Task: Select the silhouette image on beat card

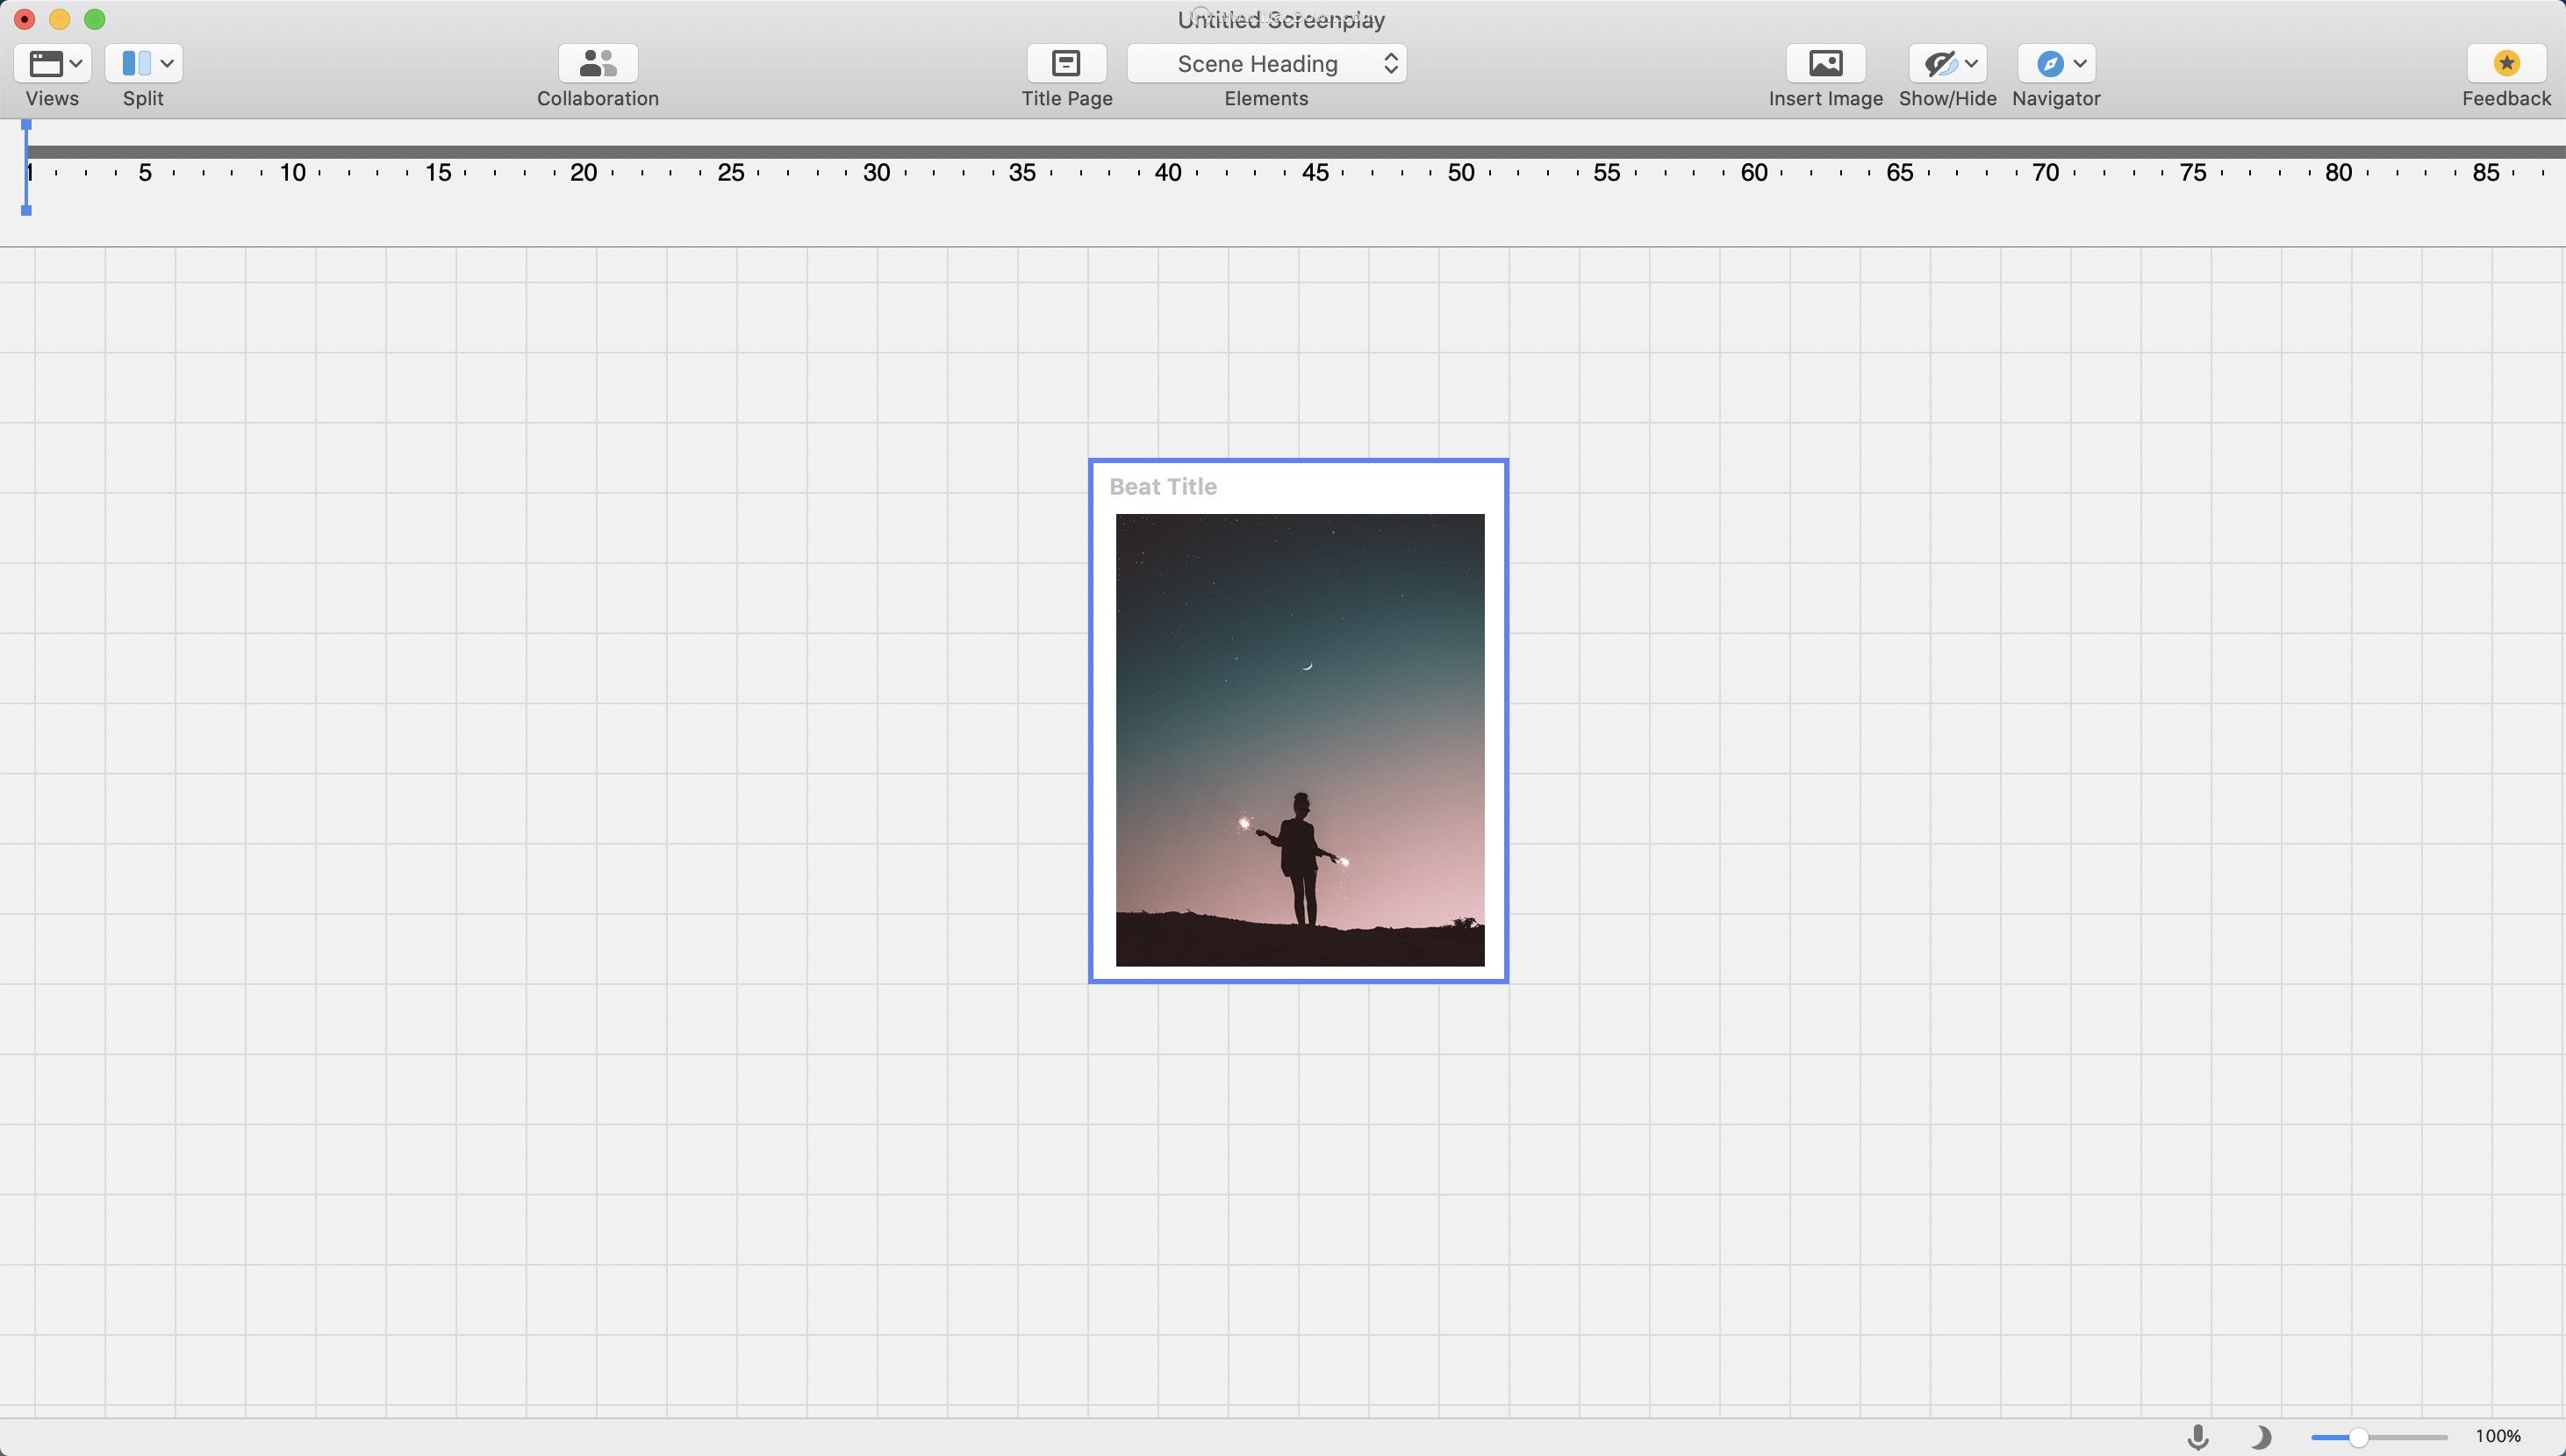Action: point(1300,740)
